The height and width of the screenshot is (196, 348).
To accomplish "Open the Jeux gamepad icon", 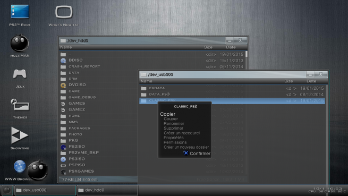I will 20,74.
